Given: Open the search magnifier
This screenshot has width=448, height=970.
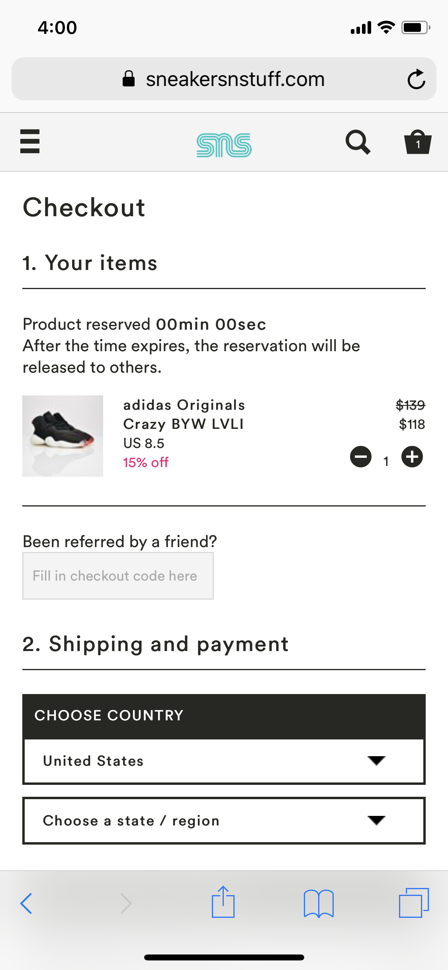Looking at the screenshot, I should point(358,142).
